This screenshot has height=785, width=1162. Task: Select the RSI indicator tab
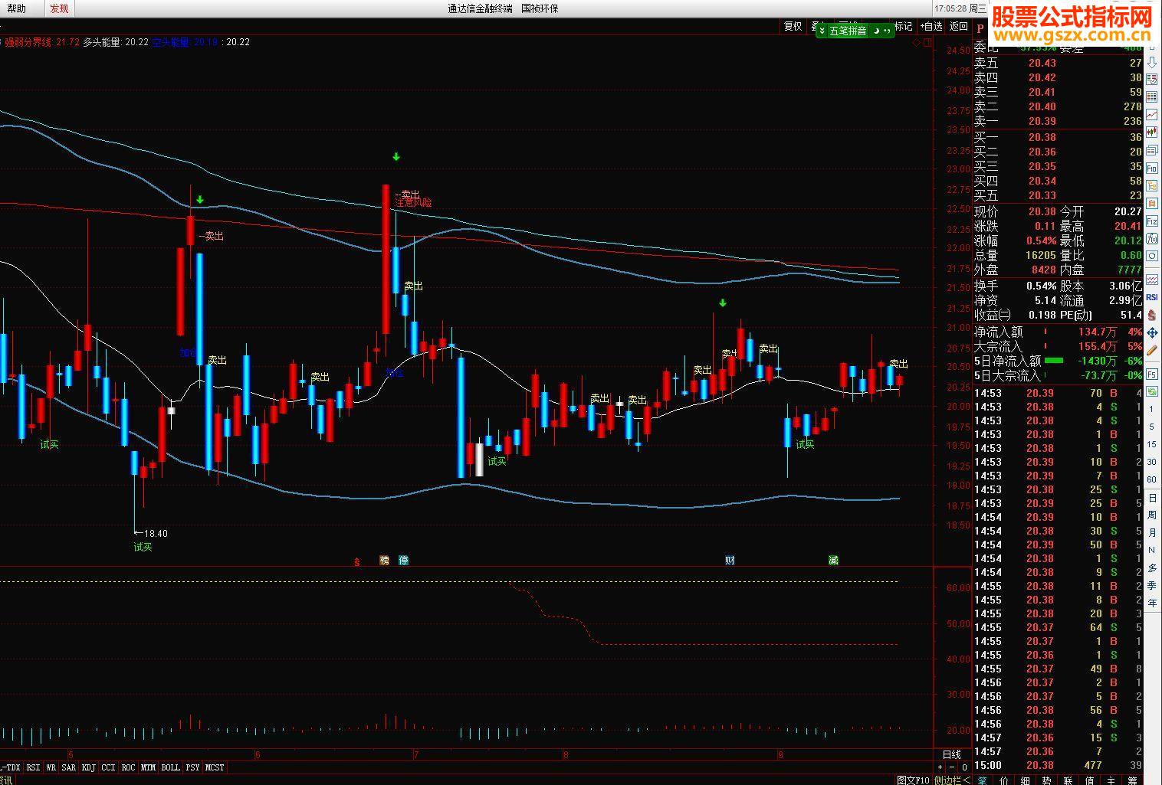coord(33,767)
